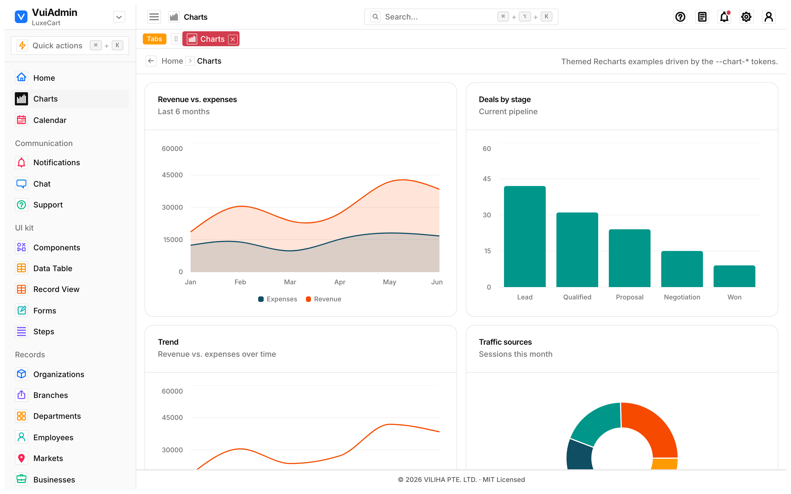The height and width of the screenshot is (494, 791).
Task: Click the Negotiation axis label
Action: (x=682, y=297)
